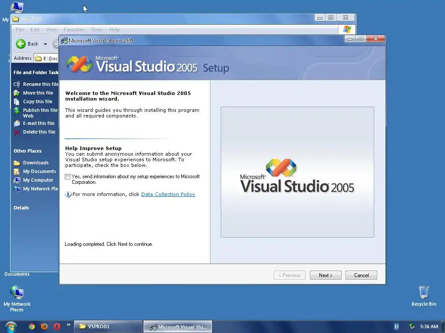Click the info icon beside Data Collection text

click(x=68, y=194)
